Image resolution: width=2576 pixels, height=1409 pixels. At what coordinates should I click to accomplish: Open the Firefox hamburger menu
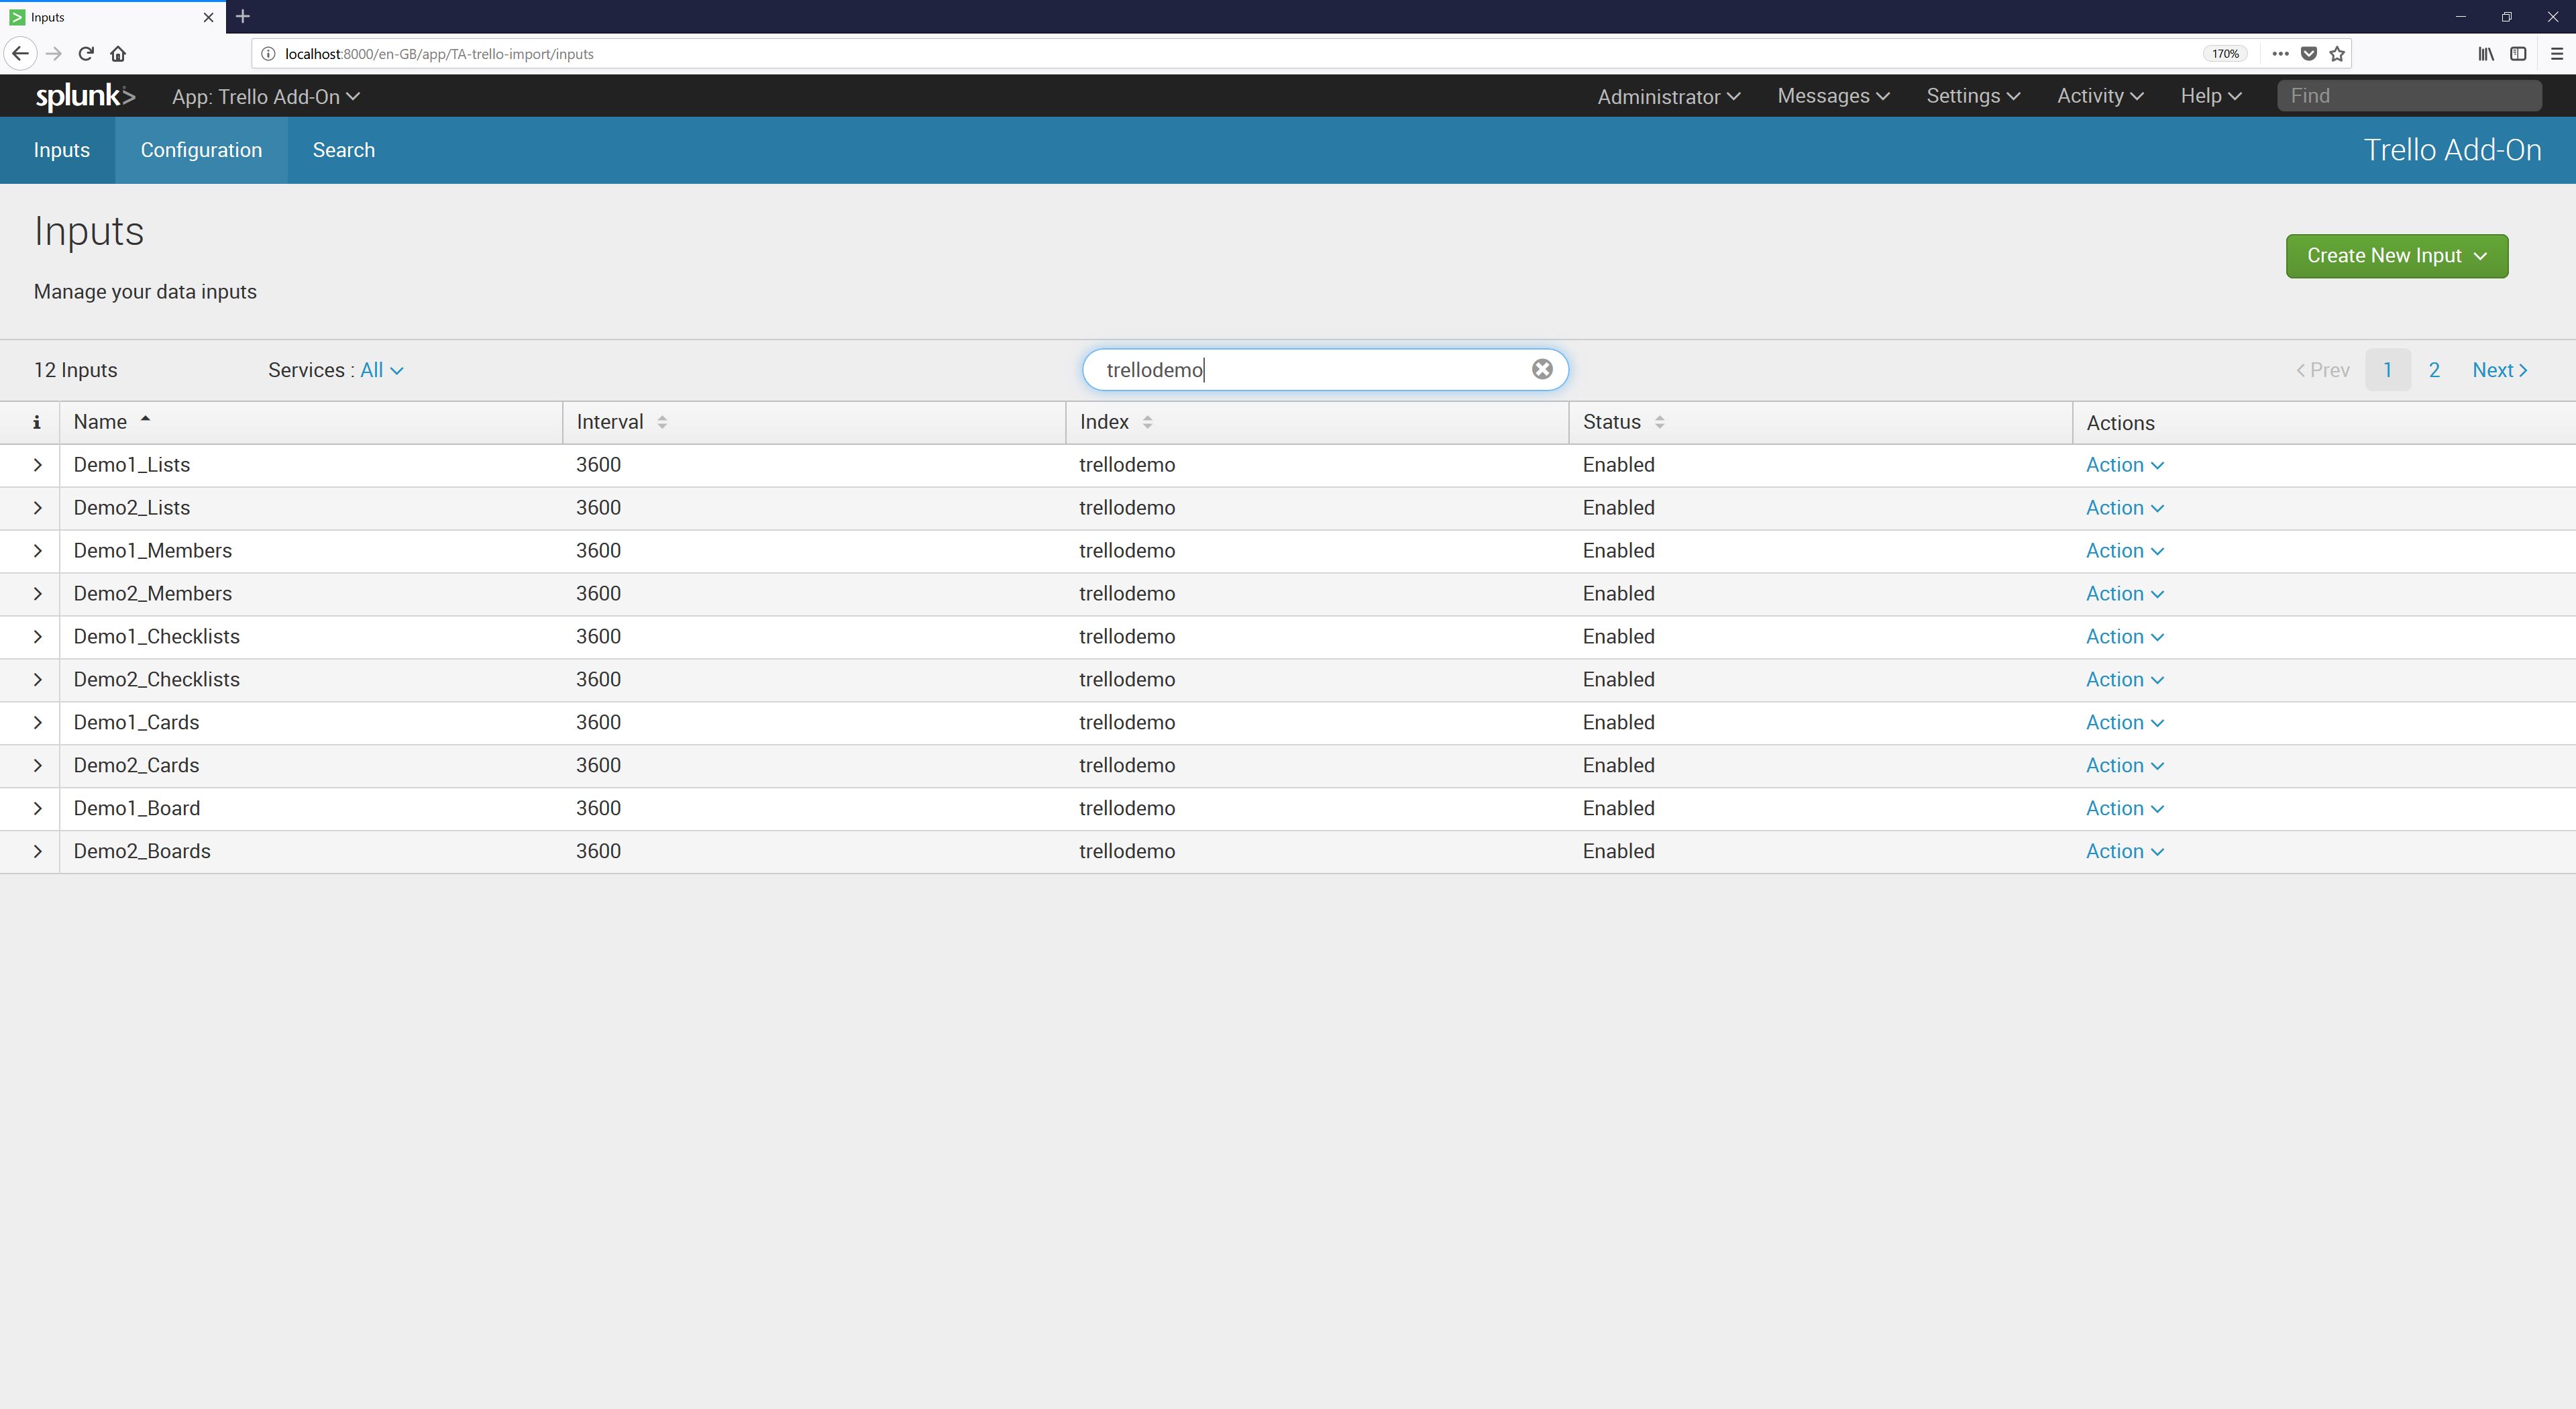(2557, 54)
